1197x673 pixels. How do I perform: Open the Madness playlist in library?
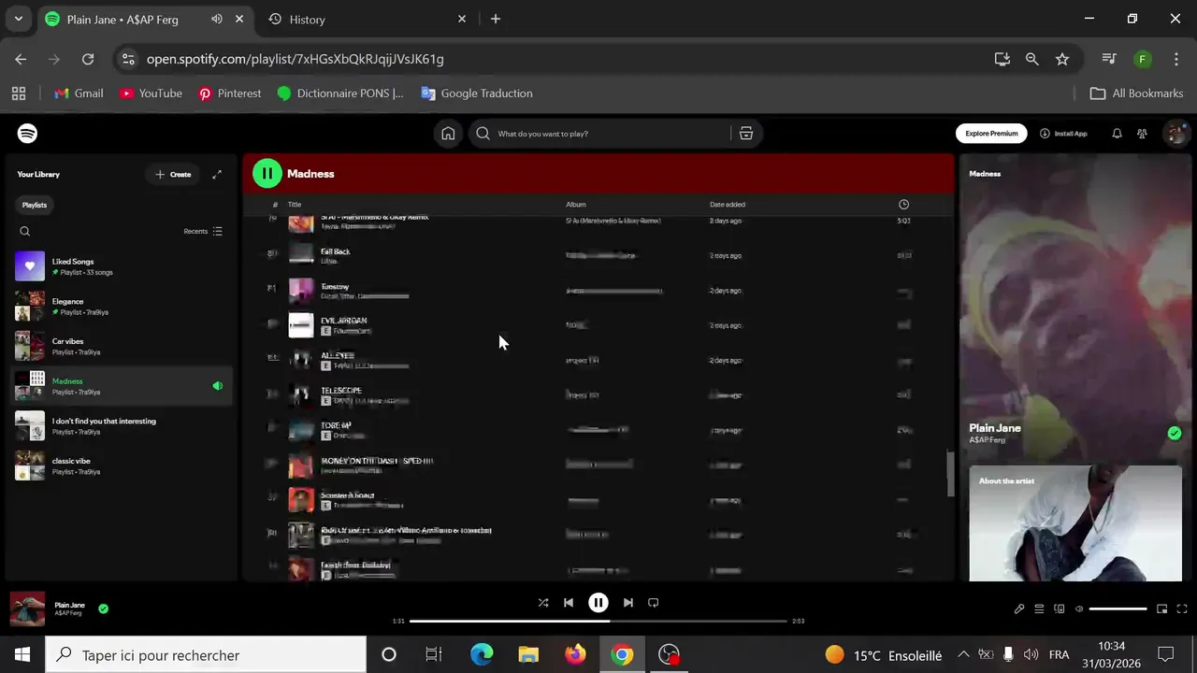coord(122,386)
